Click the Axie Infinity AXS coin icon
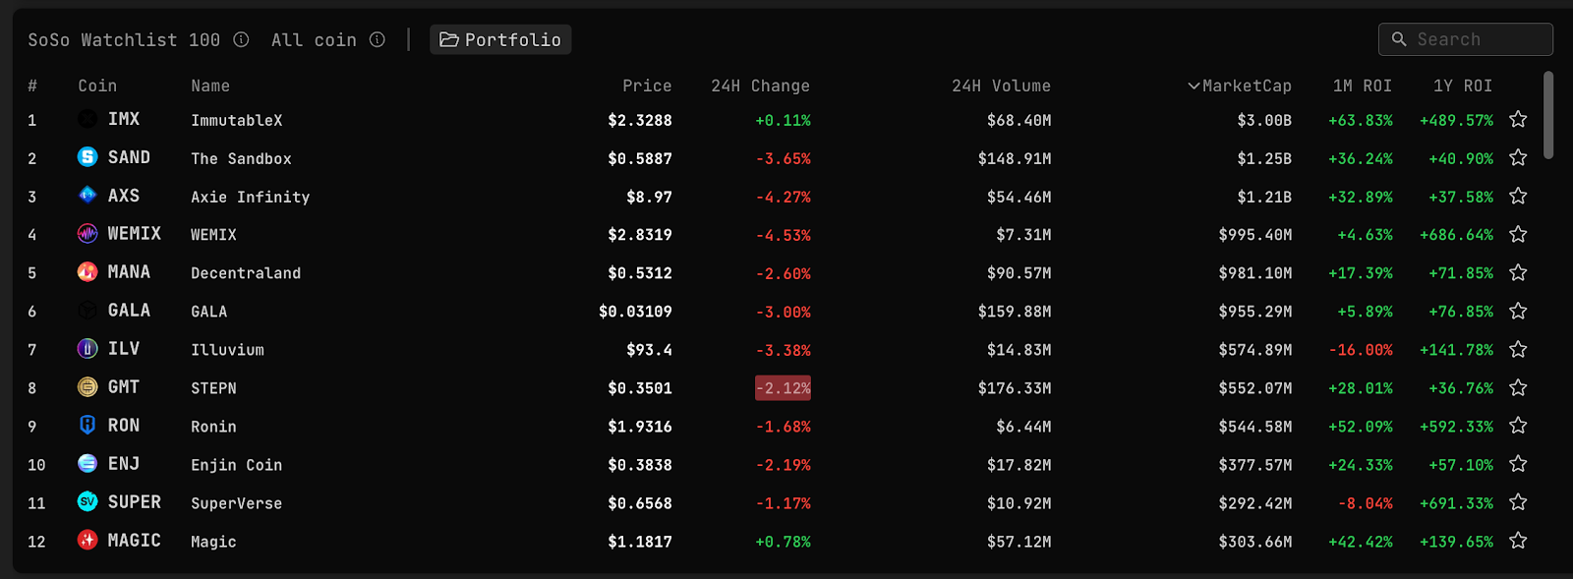Image resolution: width=1573 pixels, height=579 pixels. (87, 196)
